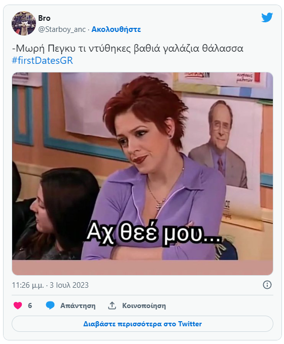Click the Twitter bird logo icon

pos(267,17)
